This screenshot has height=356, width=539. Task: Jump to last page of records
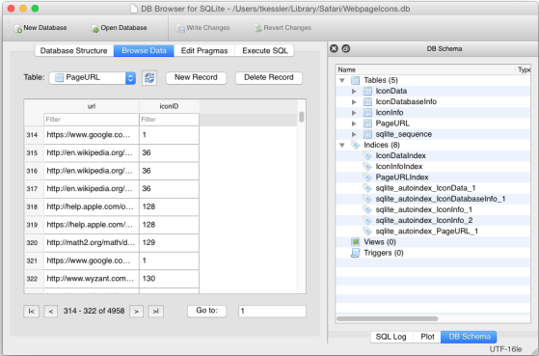[x=155, y=312]
